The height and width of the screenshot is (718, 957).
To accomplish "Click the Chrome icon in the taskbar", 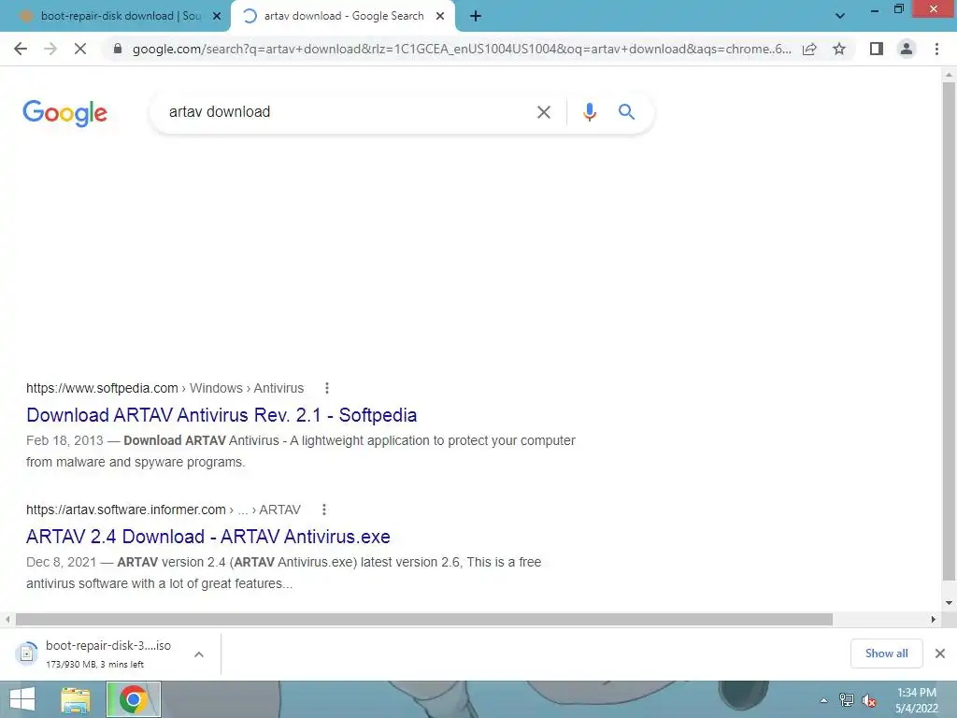I will 134,699.
